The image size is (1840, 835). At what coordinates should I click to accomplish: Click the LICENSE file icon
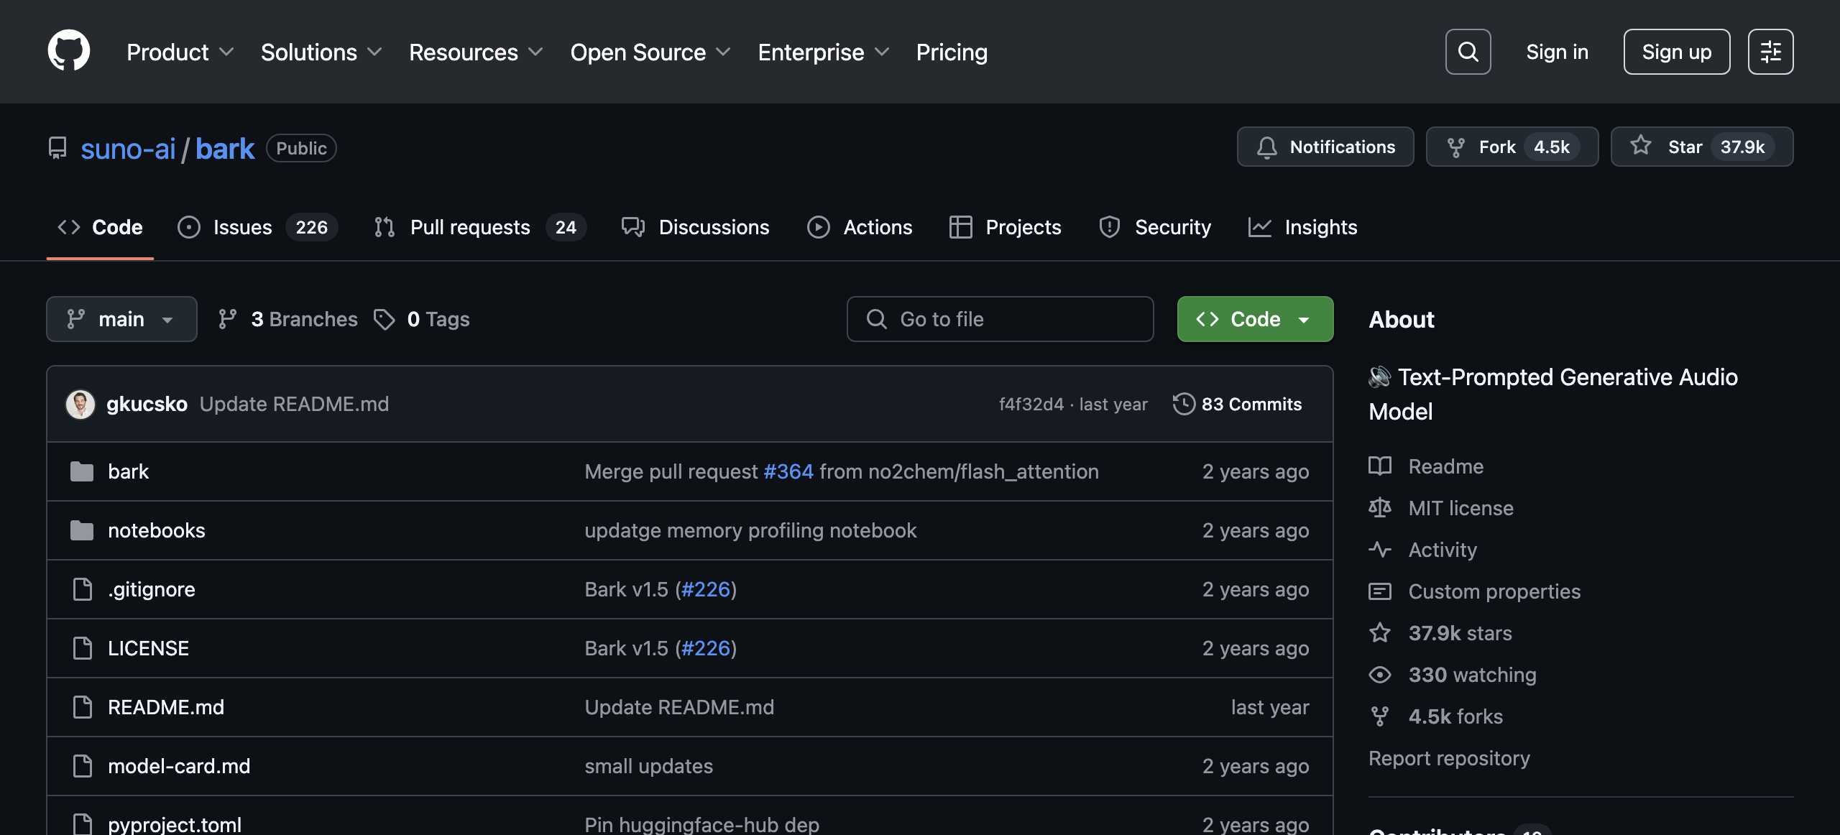pyautogui.click(x=83, y=648)
